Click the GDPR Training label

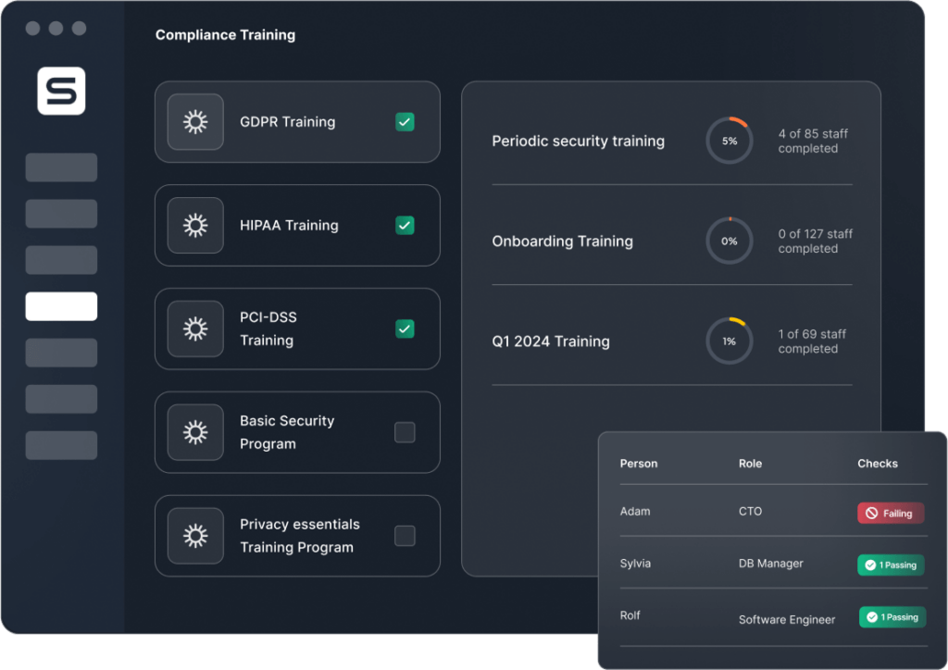[287, 121]
